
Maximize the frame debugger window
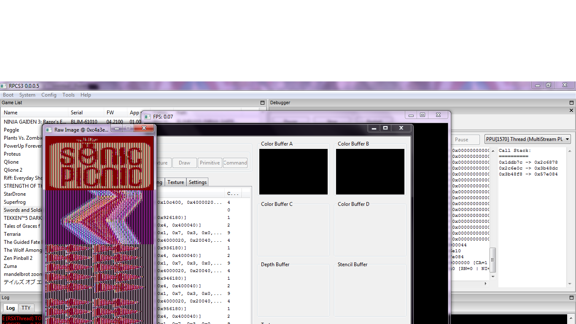385,128
